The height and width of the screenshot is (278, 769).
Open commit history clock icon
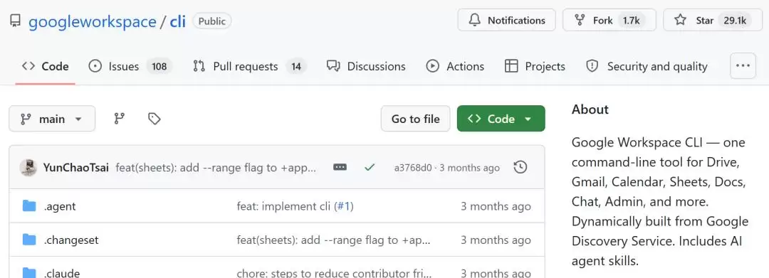tap(520, 167)
